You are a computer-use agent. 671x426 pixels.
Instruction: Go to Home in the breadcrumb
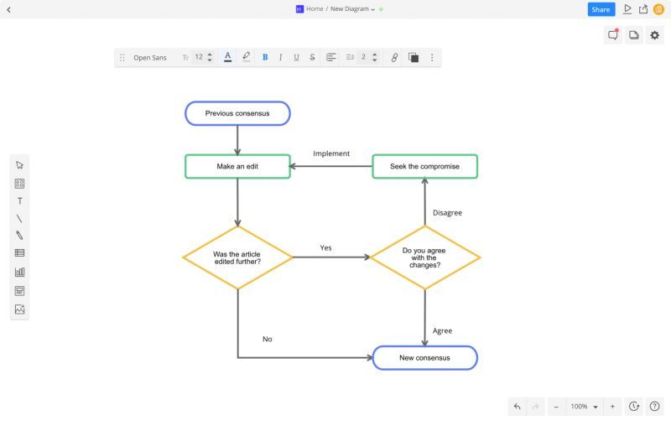point(315,9)
